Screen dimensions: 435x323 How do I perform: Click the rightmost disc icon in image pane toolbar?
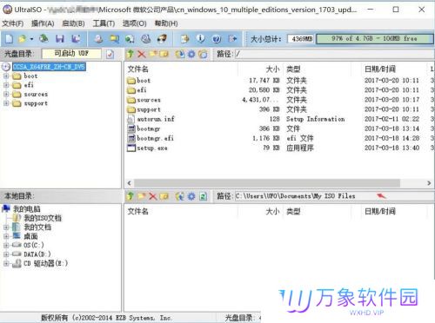point(204,54)
